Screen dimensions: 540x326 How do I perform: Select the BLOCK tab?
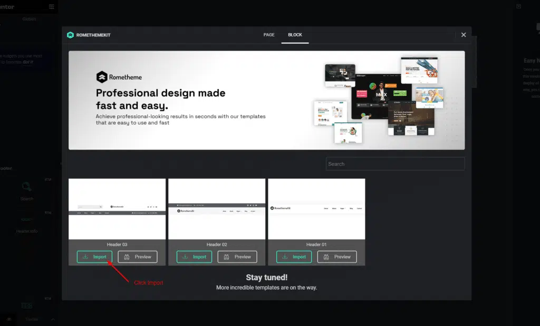click(x=295, y=35)
